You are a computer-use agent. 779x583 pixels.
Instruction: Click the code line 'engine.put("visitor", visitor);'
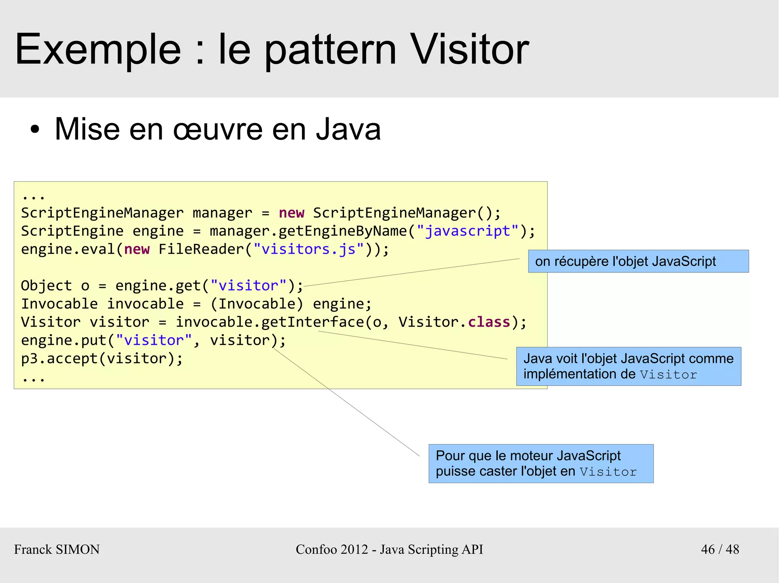[153, 341]
